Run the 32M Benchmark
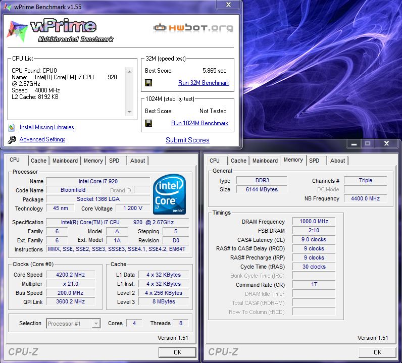Screen dimensions: 402x363 point(204,83)
